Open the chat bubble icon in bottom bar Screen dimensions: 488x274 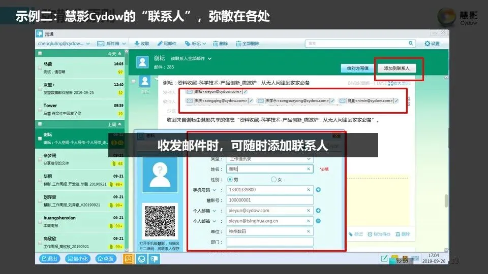coord(155,259)
